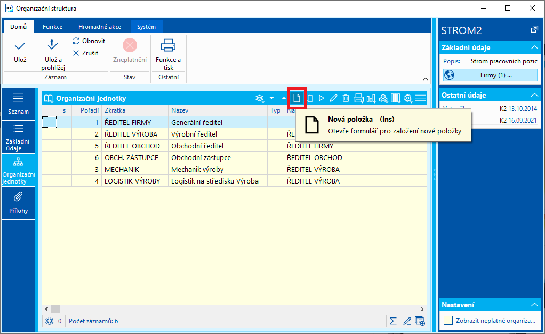The height and width of the screenshot is (334, 545).
Task: Click the pencil edit icon in status bar
Action: (407, 321)
